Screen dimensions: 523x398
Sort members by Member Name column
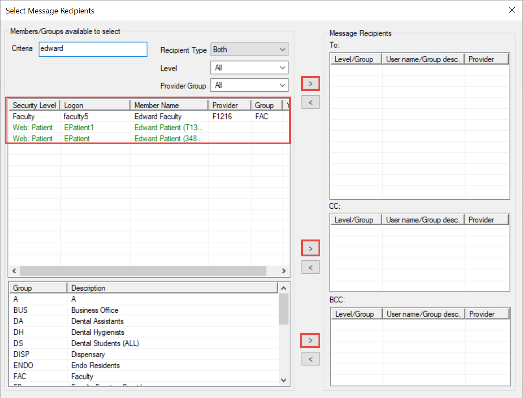pyautogui.click(x=169, y=105)
